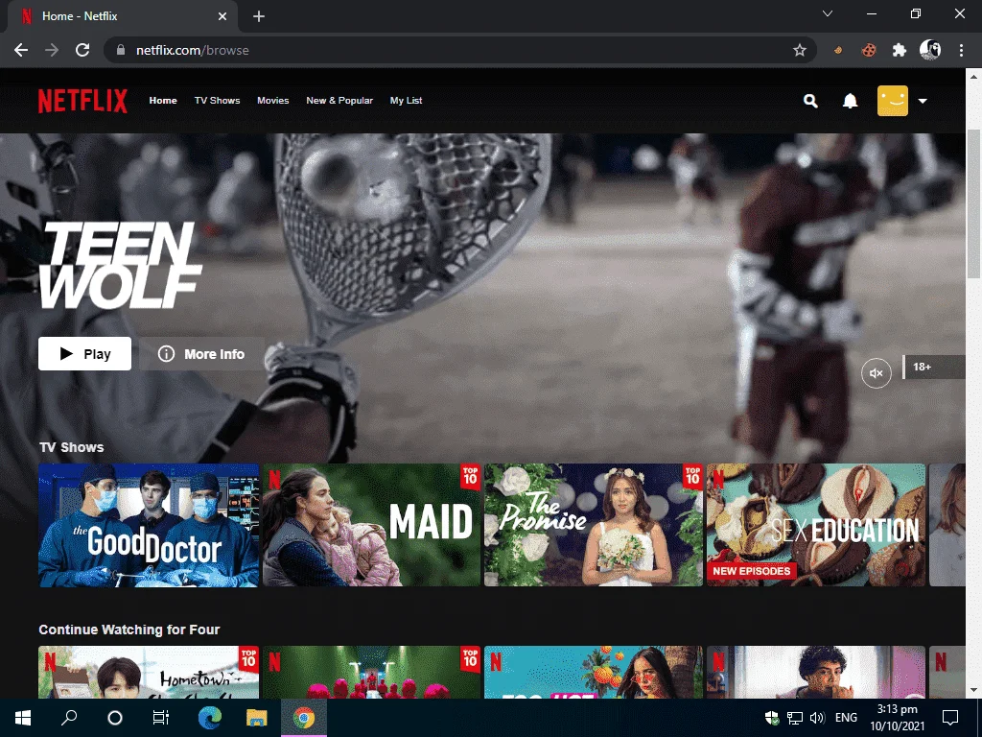982x737 pixels.
Task: Open TV Shows in navigation
Action: (x=218, y=100)
